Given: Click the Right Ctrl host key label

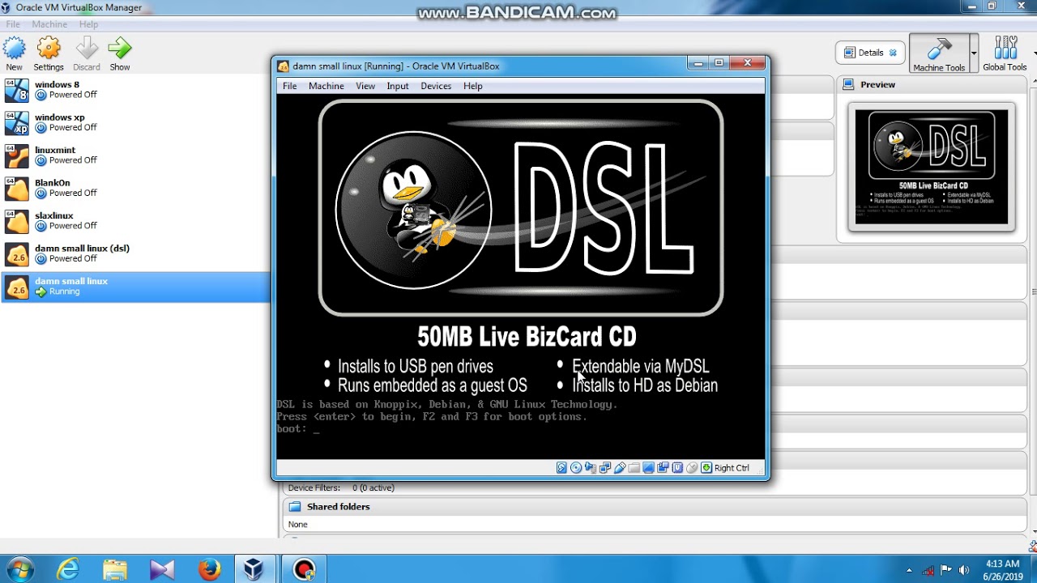Looking at the screenshot, I should click(732, 468).
